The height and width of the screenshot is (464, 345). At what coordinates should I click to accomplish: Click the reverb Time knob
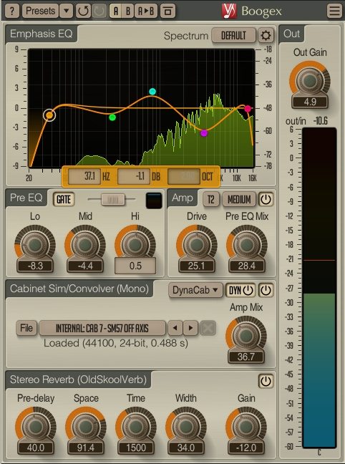pos(136,427)
